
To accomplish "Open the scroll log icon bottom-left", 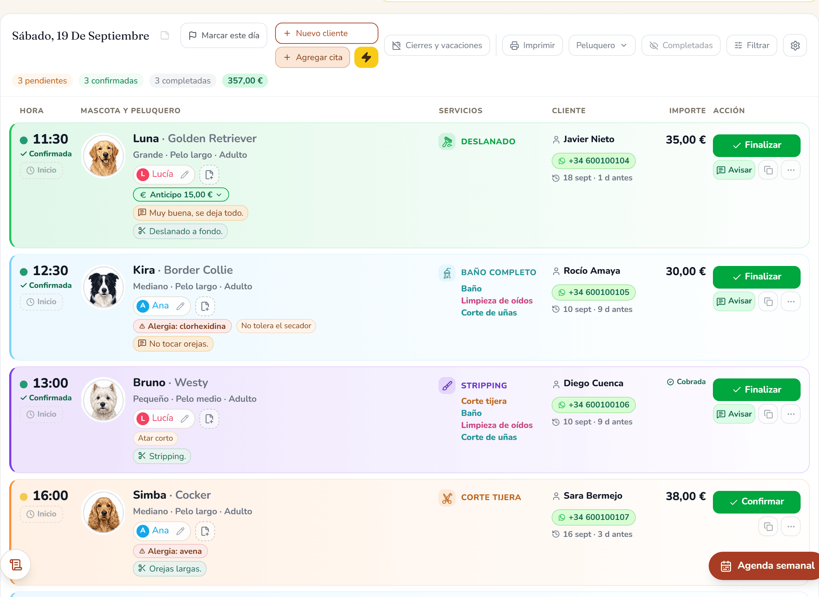I will 16,564.
